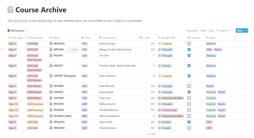Click the Credit SUM total at bottom
This screenshot has width=254, height=138.
(x=151, y=134)
